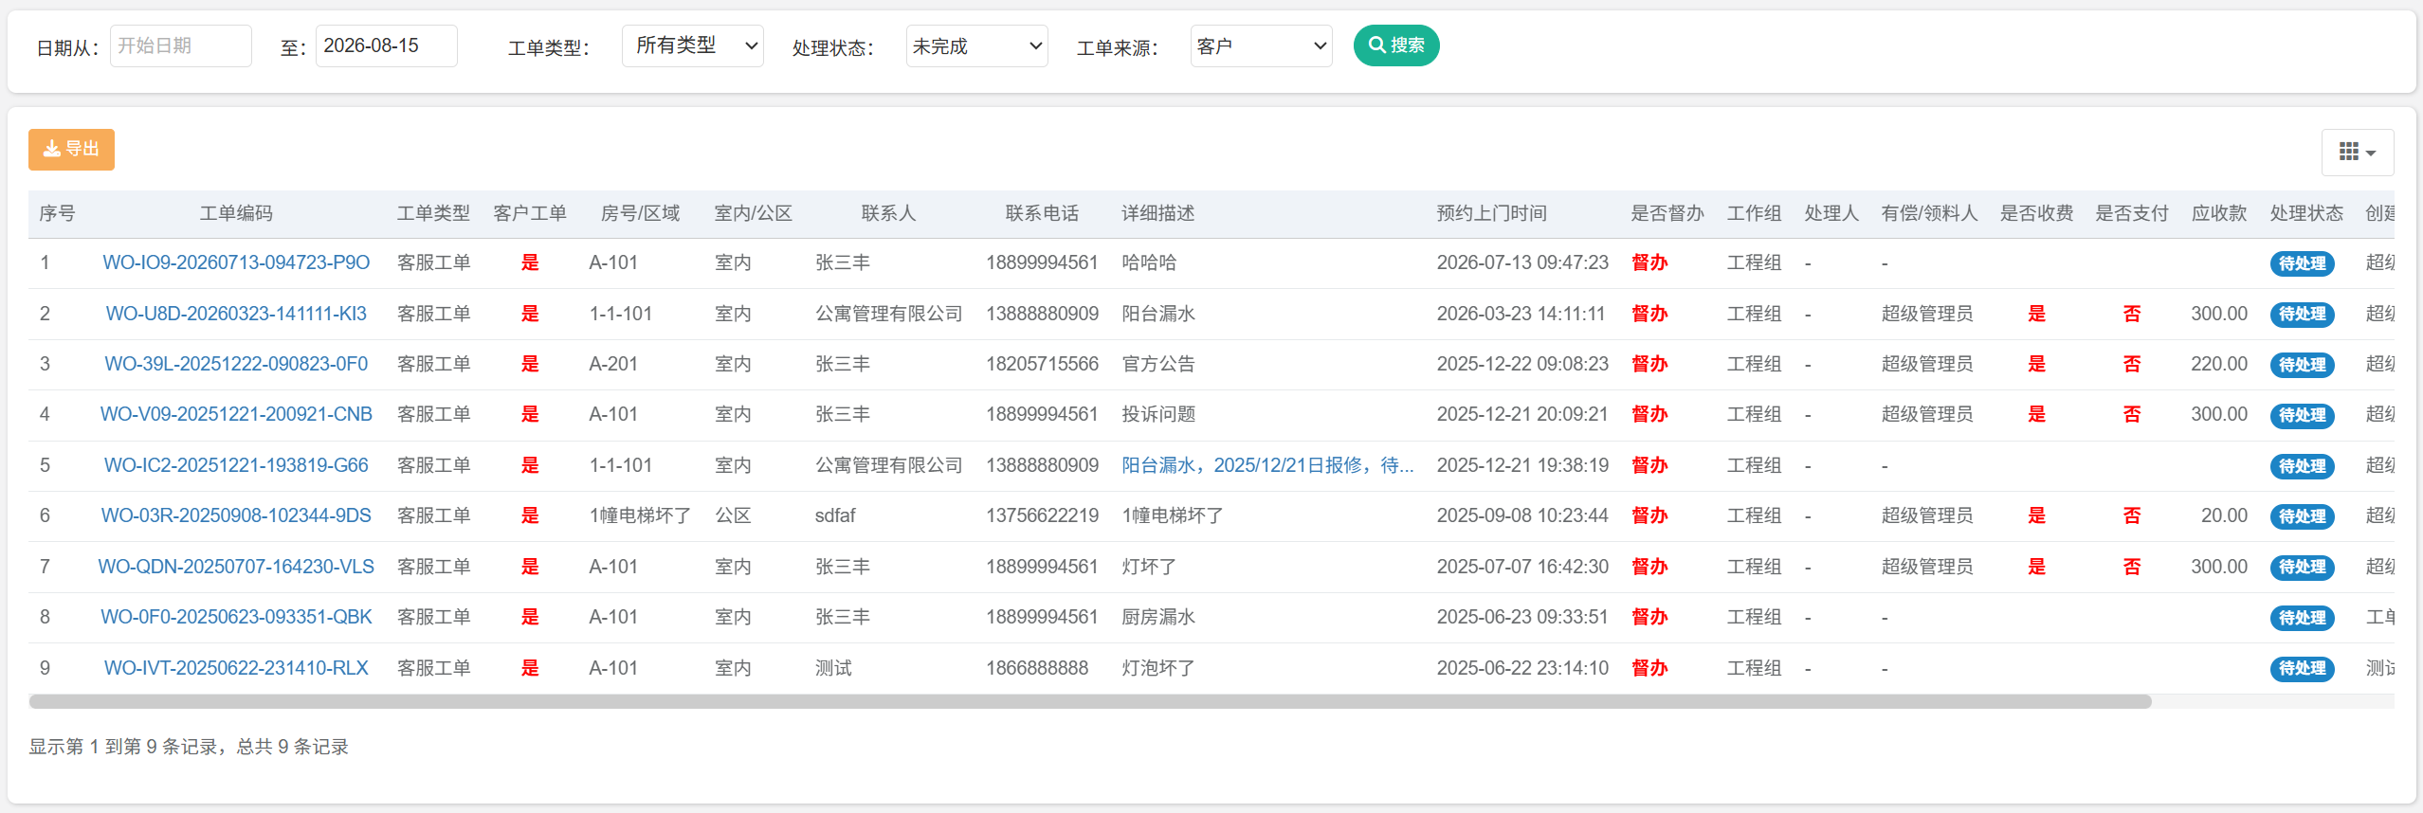
Task: Open work order WO-03R-20250908-102344-9DS
Action: (236, 515)
